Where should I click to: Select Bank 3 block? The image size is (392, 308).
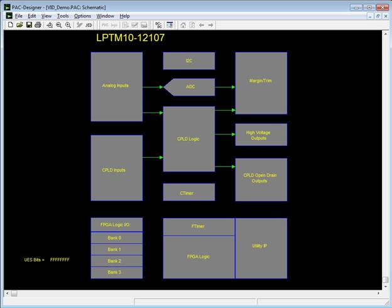click(x=117, y=273)
